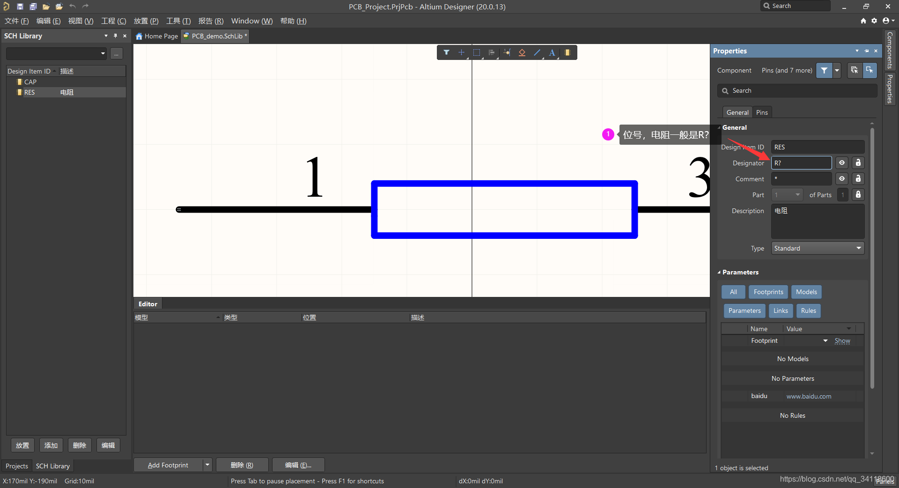Viewport: 899px width, 488px height.
Task: Click the Undo arrow icon
Action: pyautogui.click(x=73, y=7)
